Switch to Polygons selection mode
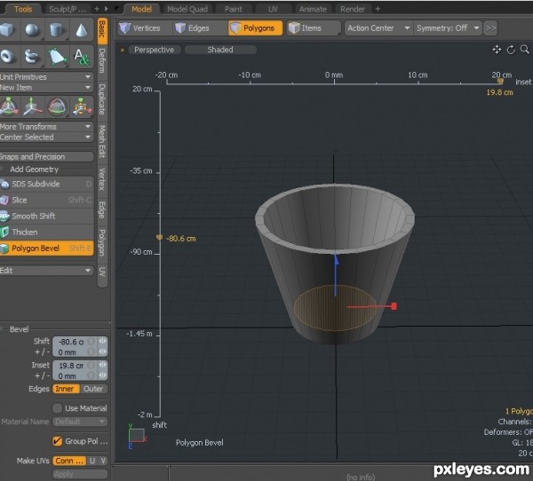533x481 pixels. pyautogui.click(x=255, y=28)
